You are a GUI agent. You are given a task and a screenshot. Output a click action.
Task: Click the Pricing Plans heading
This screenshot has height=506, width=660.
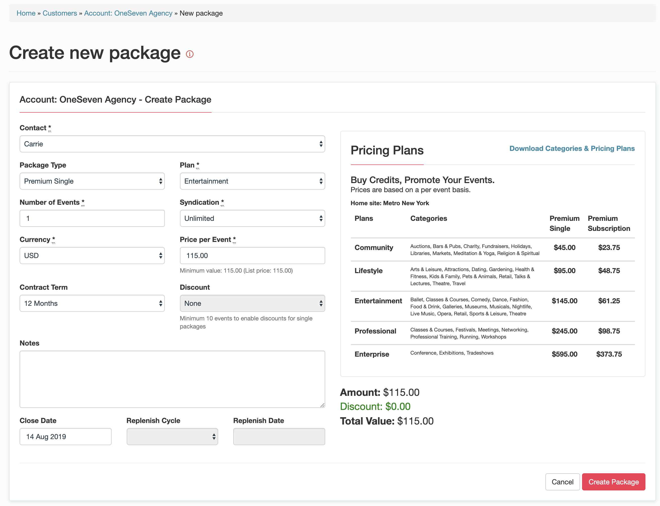387,150
